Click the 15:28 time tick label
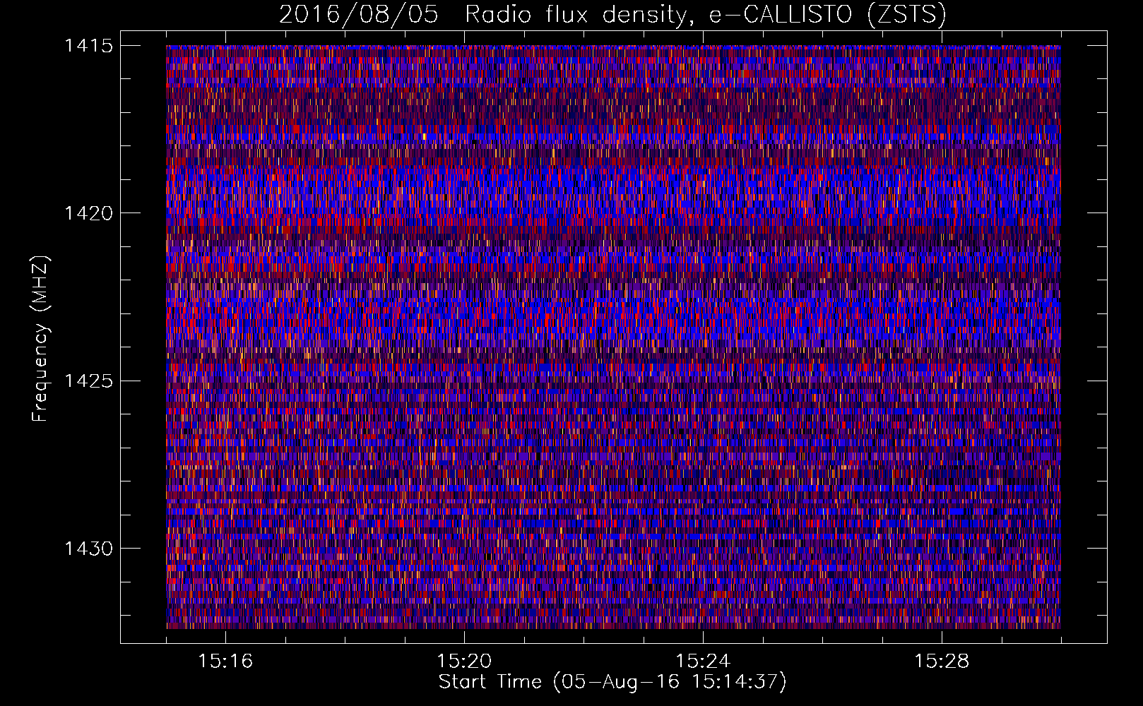 (x=942, y=661)
